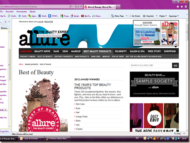
Task: Open the Skin Care category link
Action: point(80,104)
